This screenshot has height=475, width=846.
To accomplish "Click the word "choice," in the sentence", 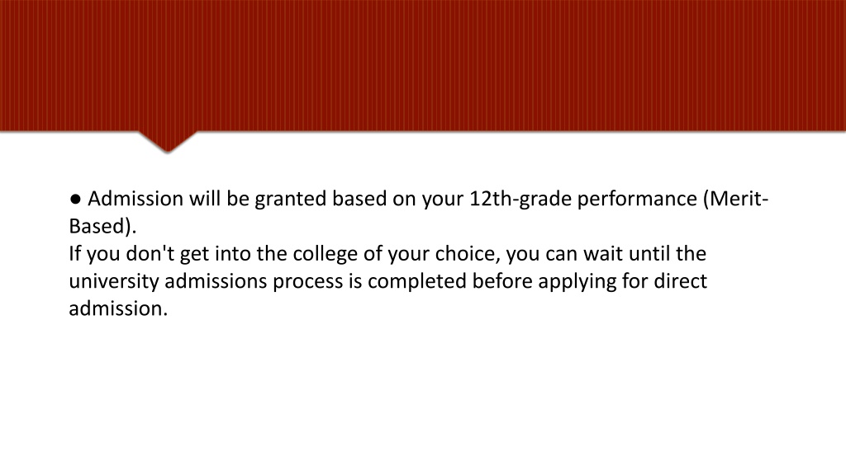I will [468, 254].
